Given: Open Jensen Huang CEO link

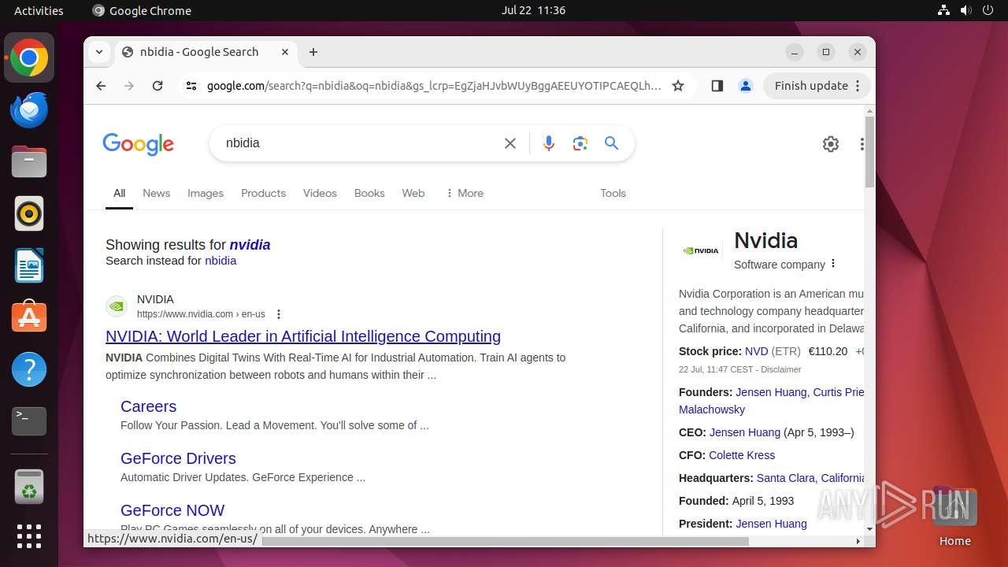Looking at the screenshot, I should pos(745,432).
